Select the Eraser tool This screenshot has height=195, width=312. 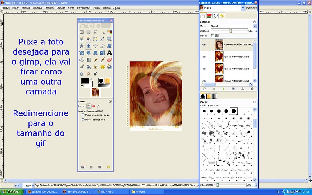click(109, 60)
